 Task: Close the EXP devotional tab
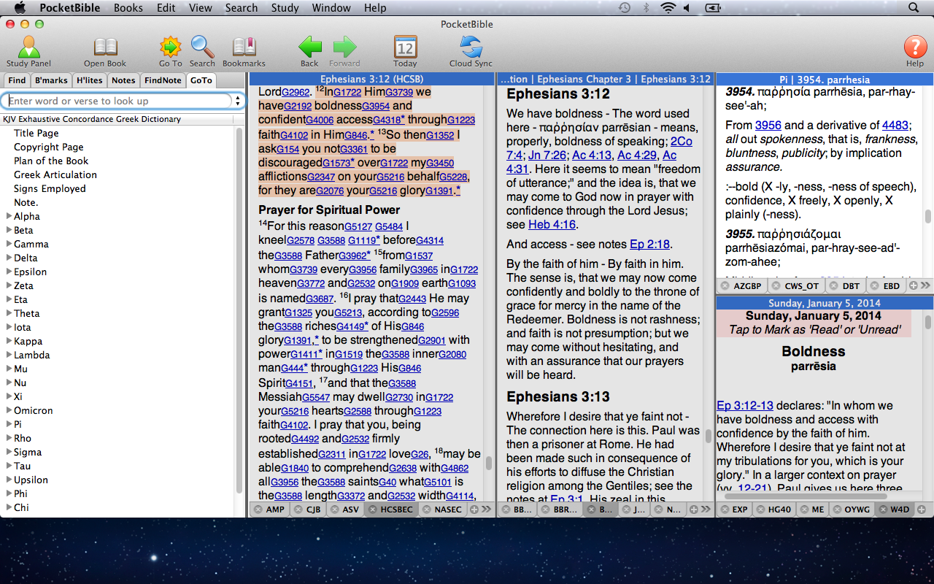tap(725, 510)
